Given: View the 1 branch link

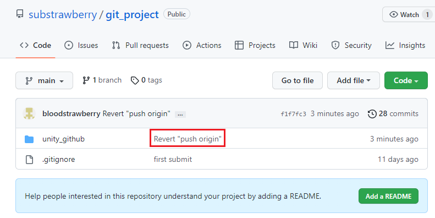Looking at the screenshot, I should [x=102, y=80].
